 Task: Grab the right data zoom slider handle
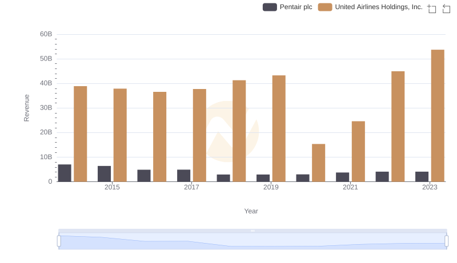pos(446,241)
